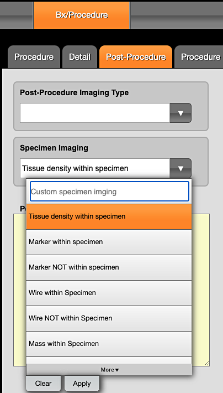Viewport: 223px width, 393px height.
Task: Choose Wire NOT within Specimen option
Action: point(109,318)
